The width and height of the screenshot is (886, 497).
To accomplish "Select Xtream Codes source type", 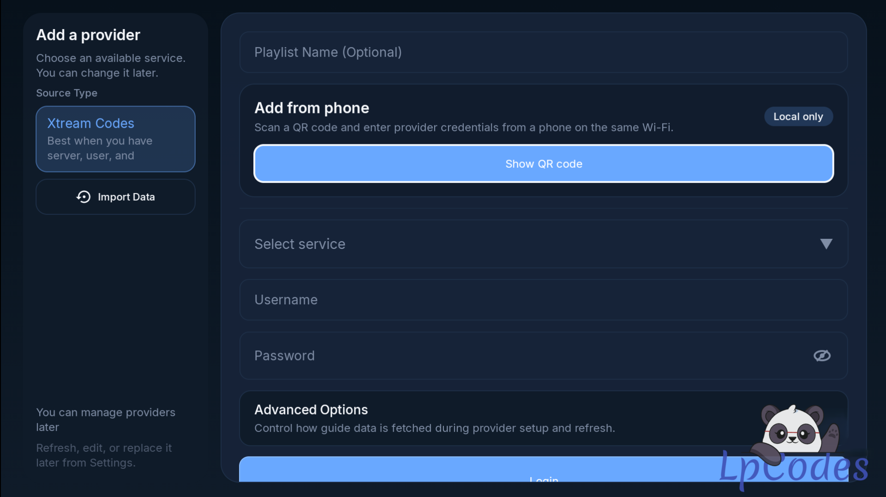I will [x=115, y=139].
